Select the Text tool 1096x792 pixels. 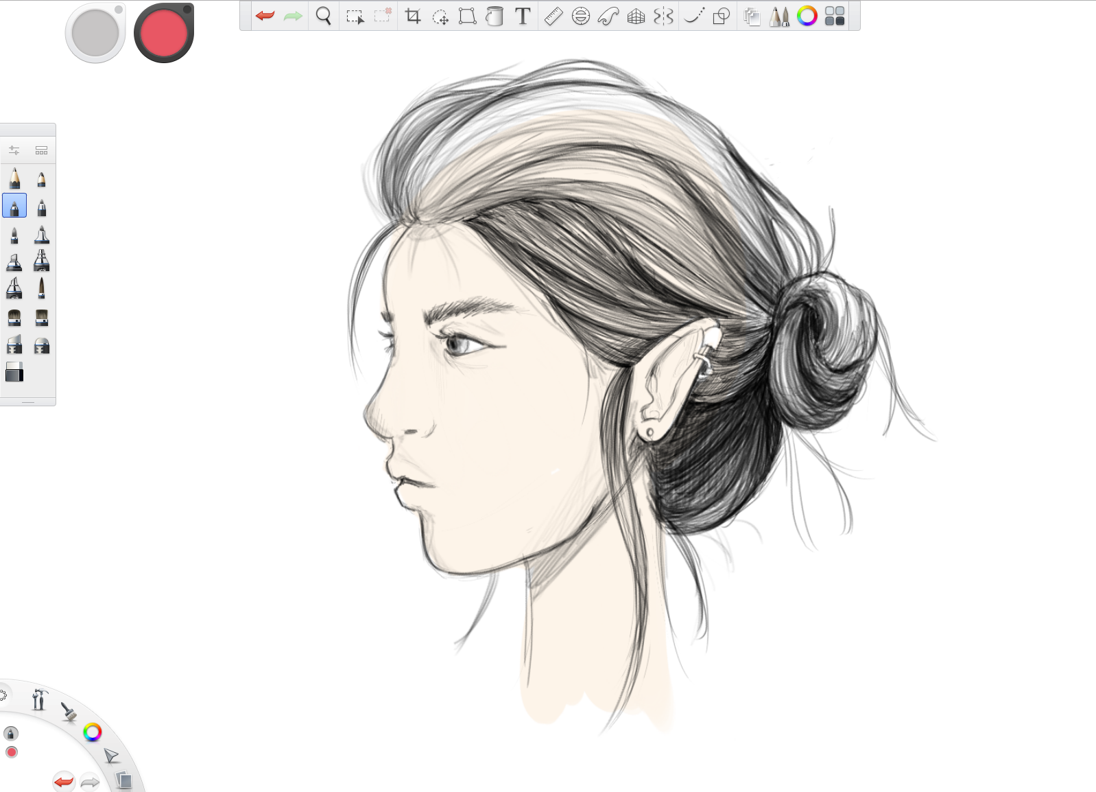523,16
